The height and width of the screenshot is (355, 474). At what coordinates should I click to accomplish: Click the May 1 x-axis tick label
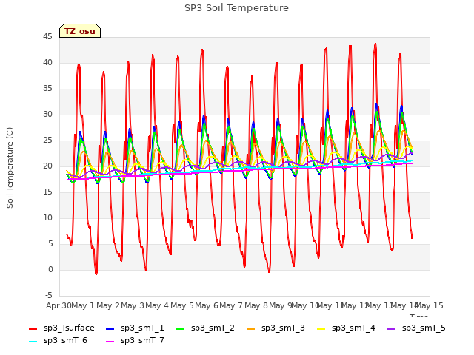(x=83, y=305)
